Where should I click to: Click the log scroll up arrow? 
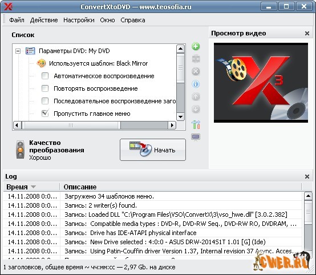308,196
